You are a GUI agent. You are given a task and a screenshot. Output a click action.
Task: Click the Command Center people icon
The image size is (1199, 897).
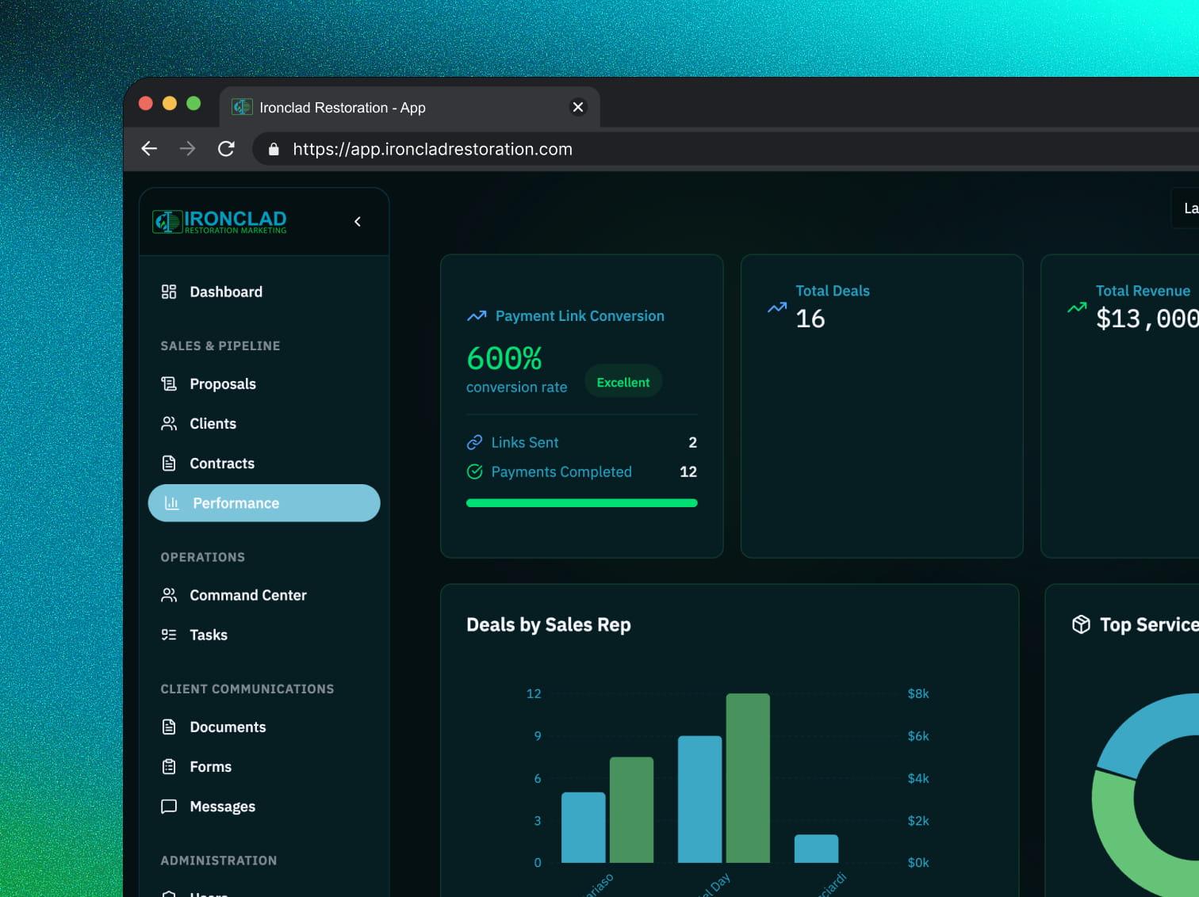click(169, 595)
